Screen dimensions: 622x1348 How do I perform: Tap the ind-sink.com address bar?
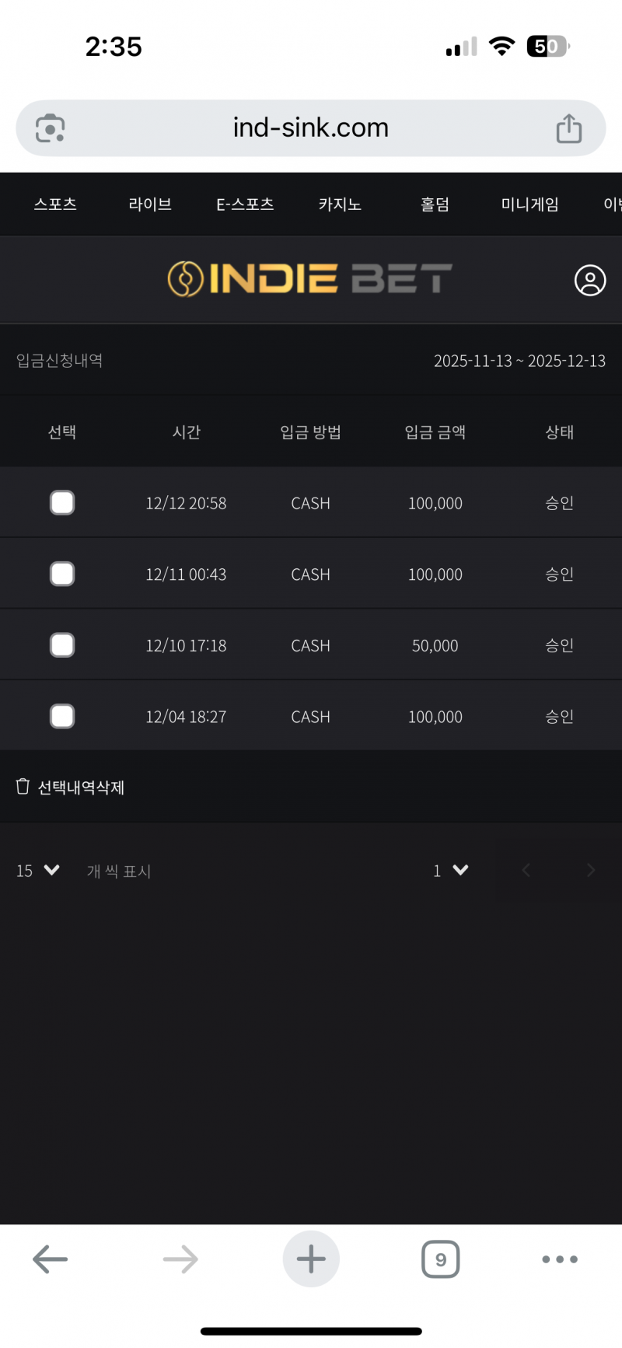[310, 128]
